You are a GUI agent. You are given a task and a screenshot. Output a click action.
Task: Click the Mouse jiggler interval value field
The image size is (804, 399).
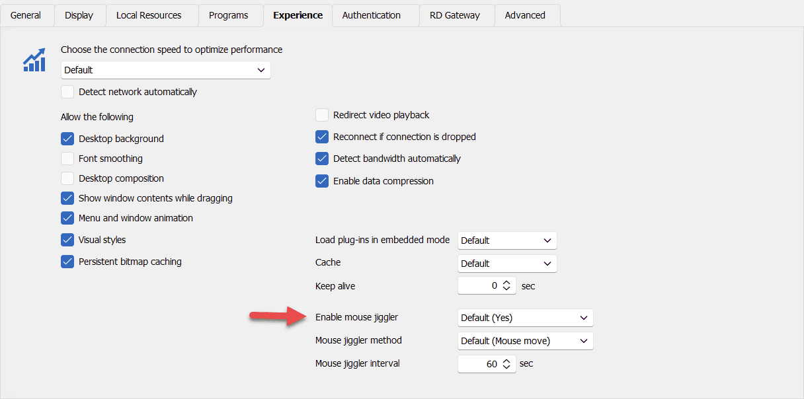479,364
